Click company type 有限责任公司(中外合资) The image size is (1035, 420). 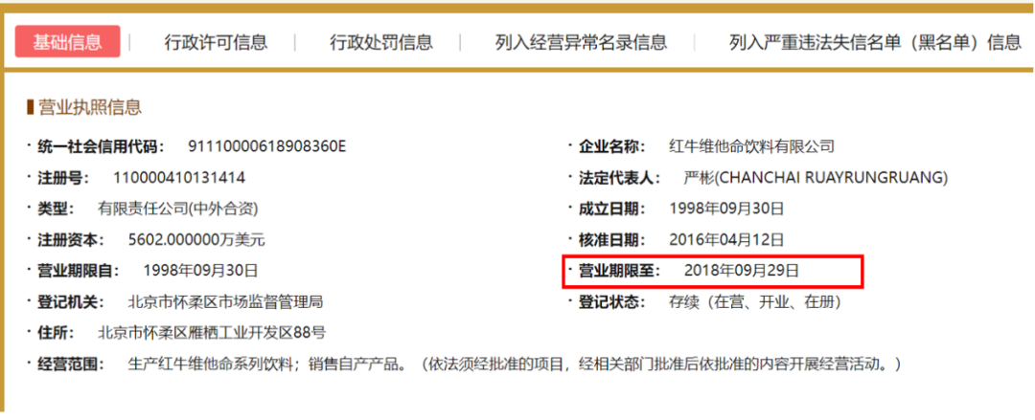pos(177,209)
